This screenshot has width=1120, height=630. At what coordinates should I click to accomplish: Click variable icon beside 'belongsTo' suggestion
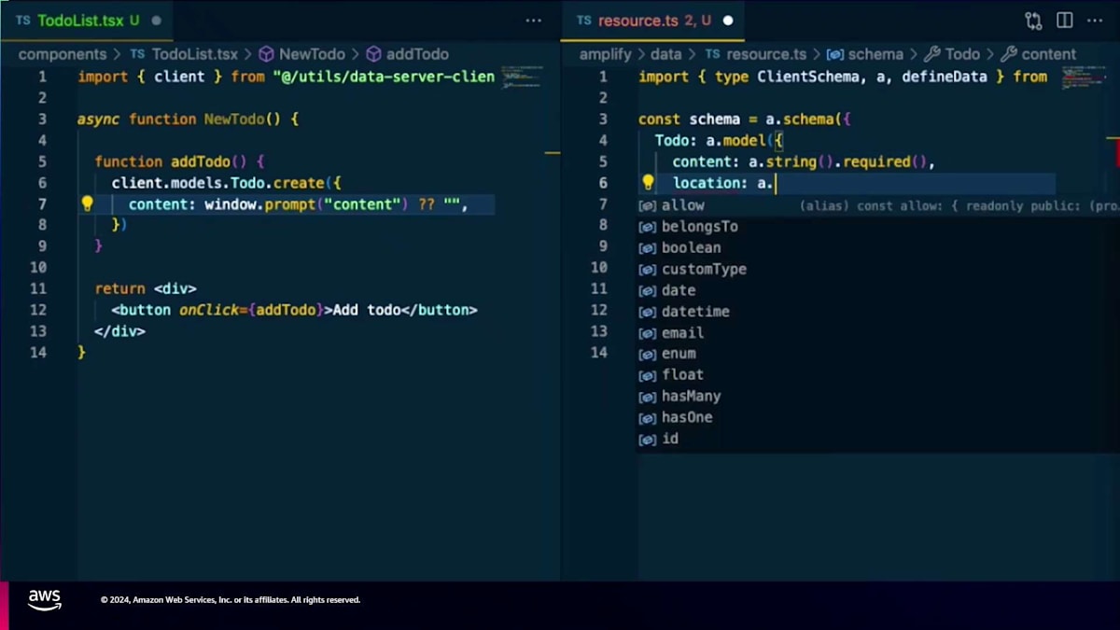(647, 227)
